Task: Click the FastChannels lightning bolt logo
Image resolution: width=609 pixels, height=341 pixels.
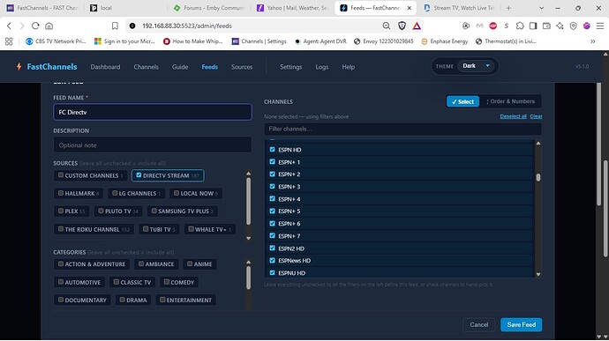Action: (19, 67)
